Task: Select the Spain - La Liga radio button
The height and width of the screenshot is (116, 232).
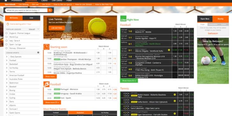Action: pos(6,44)
